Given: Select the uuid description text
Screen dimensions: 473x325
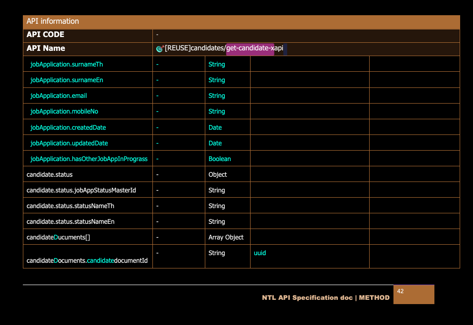Looking at the screenshot, I should [260, 253].
